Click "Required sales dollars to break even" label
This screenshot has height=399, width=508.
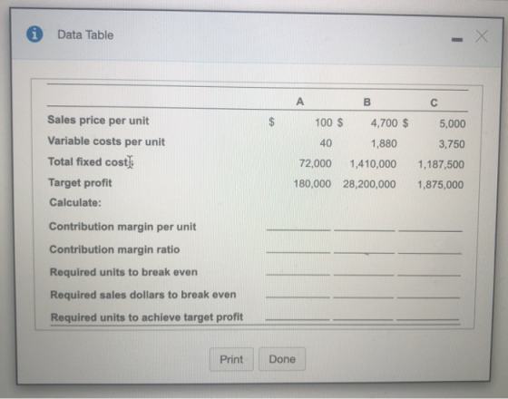pos(143,295)
